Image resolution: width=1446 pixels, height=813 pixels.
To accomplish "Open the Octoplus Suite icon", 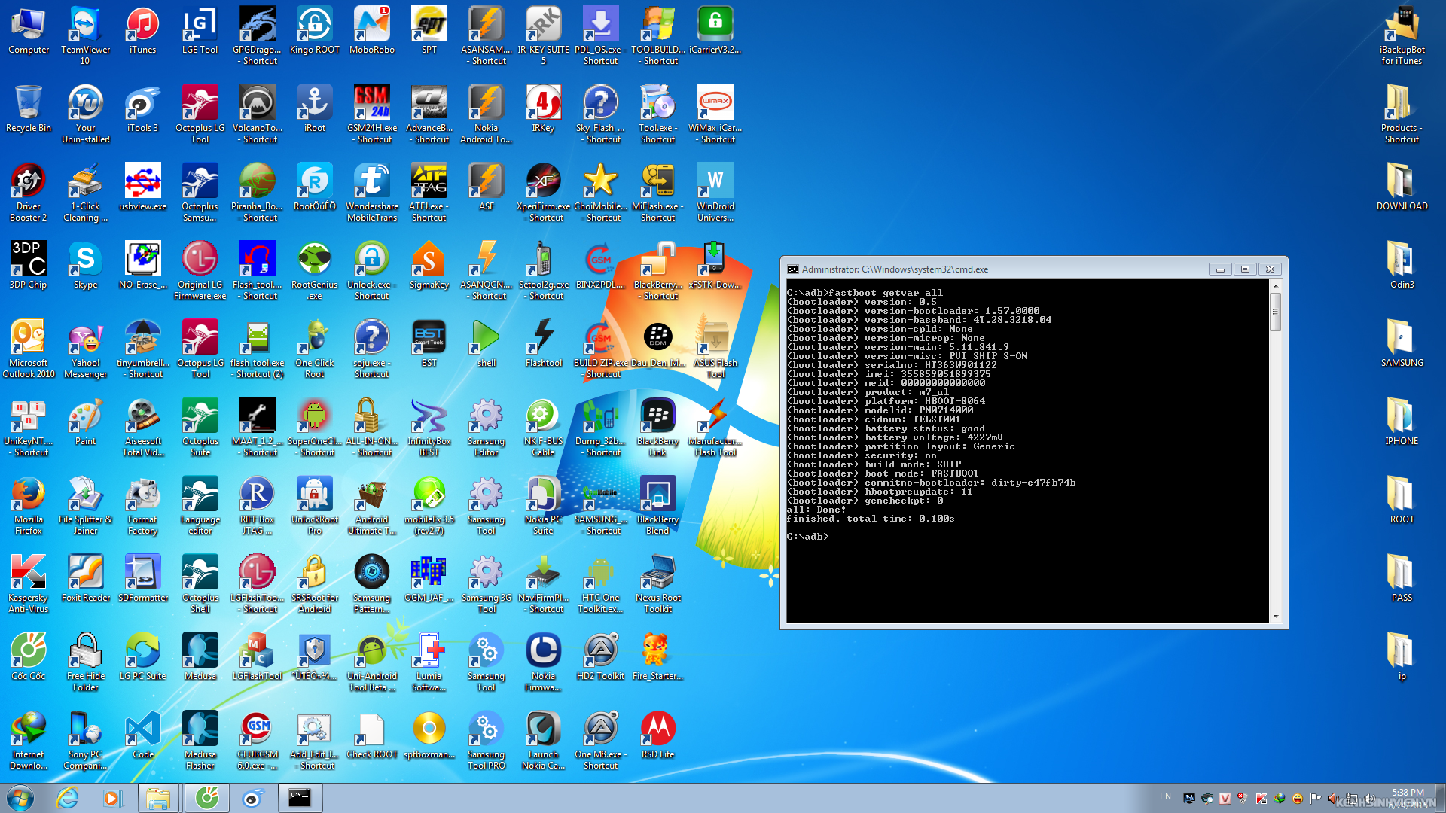I will [200, 427].
